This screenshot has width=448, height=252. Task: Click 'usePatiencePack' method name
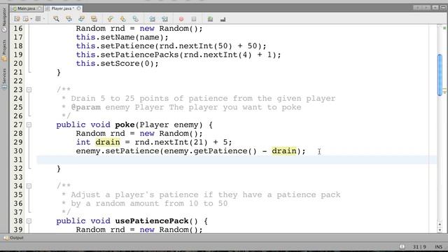coord(152,221)
